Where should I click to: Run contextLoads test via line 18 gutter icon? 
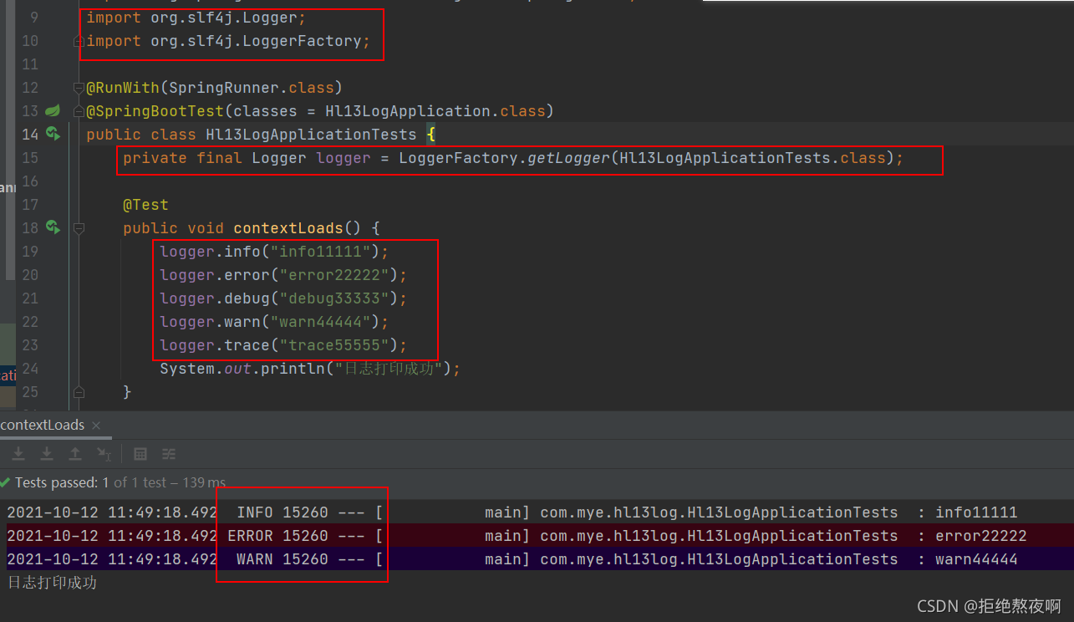pyautogui.click(x=53, y=227)
